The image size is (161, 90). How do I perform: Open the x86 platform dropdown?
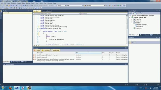(x=82, y=5)
